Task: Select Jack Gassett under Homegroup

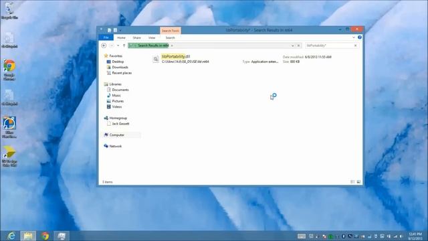Action: 120,124
